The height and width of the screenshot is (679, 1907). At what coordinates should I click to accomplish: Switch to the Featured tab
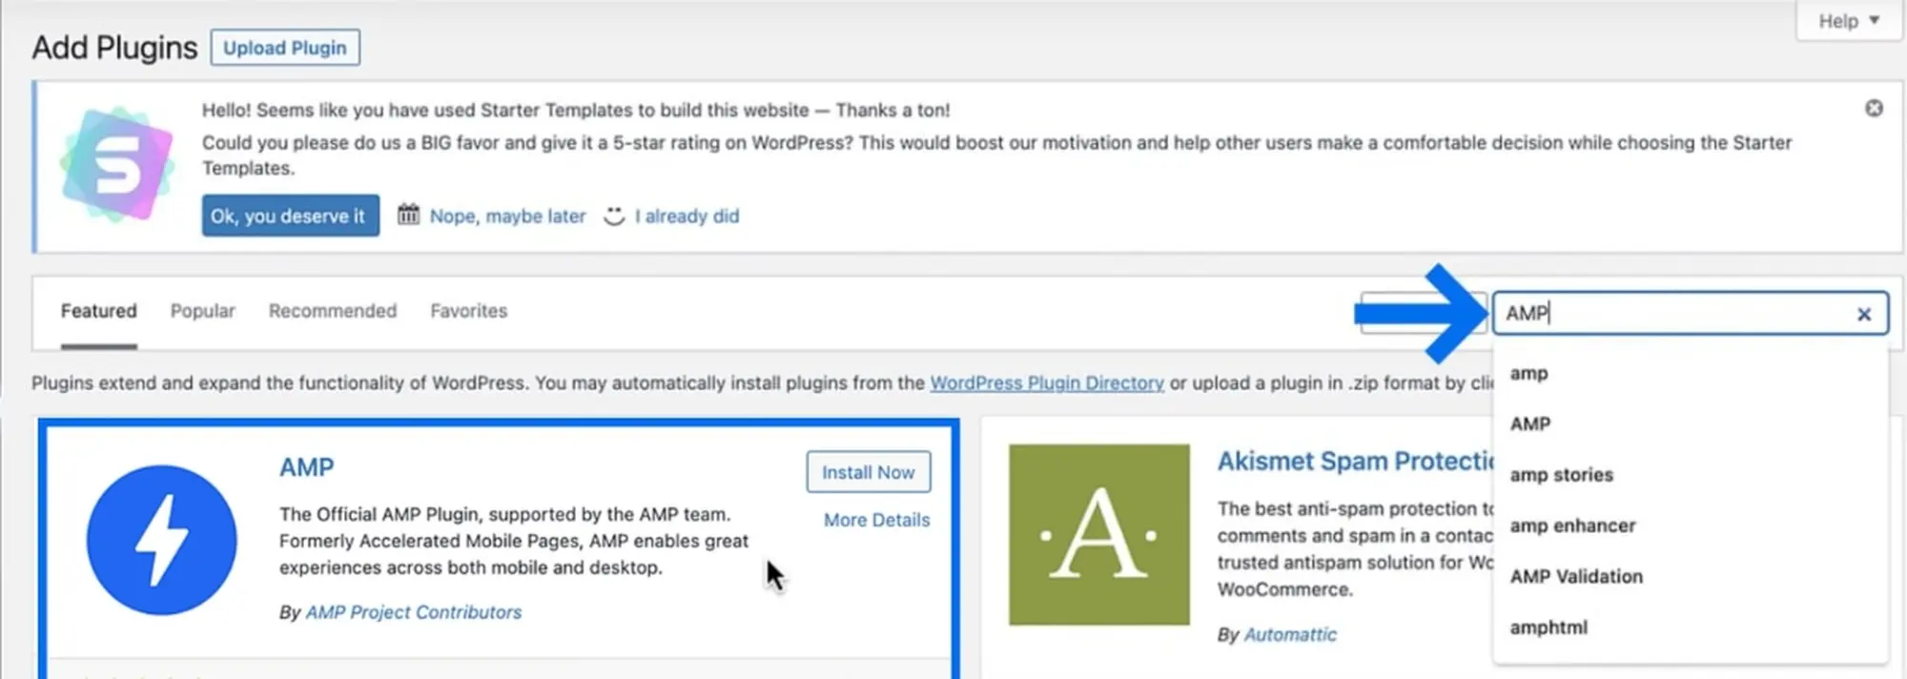coord(99,311)
